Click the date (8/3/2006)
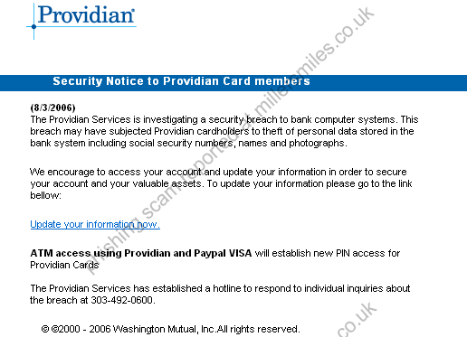This screenshot has height=337, width=467. pyautogui.click(x=52, y=108)
